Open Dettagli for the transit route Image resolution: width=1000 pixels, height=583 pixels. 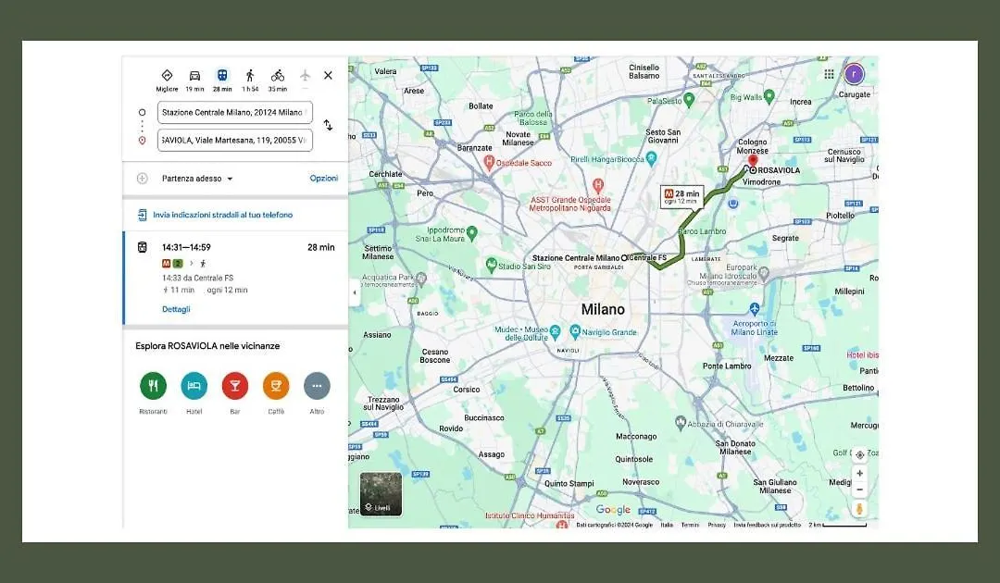pos(176,309)
